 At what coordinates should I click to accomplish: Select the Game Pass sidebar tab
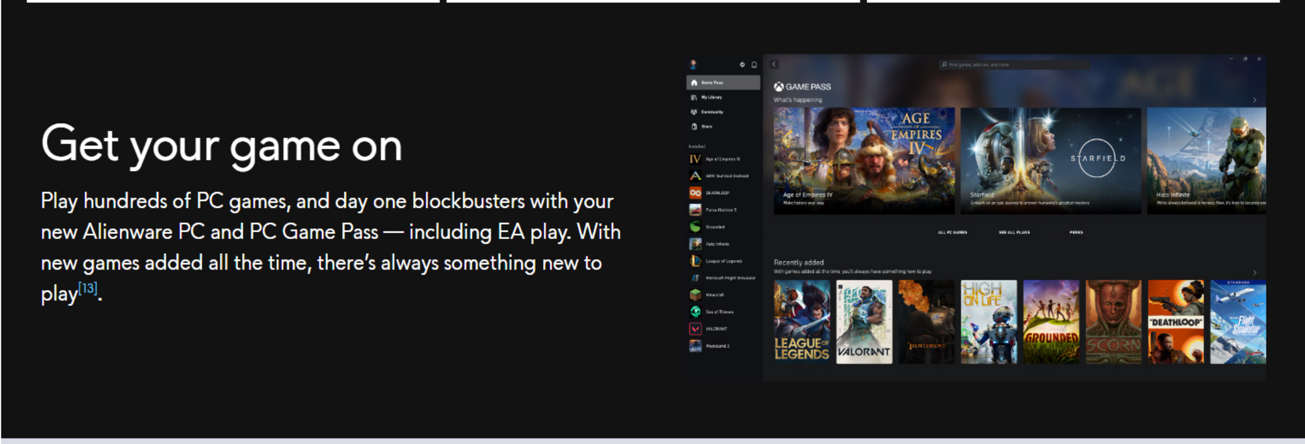pos(722,82)
